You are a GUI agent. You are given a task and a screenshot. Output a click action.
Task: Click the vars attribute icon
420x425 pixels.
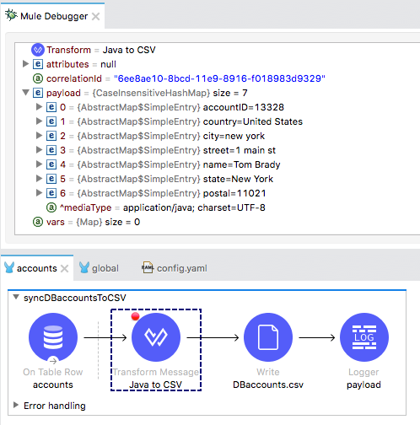click(x=38, y=222)
